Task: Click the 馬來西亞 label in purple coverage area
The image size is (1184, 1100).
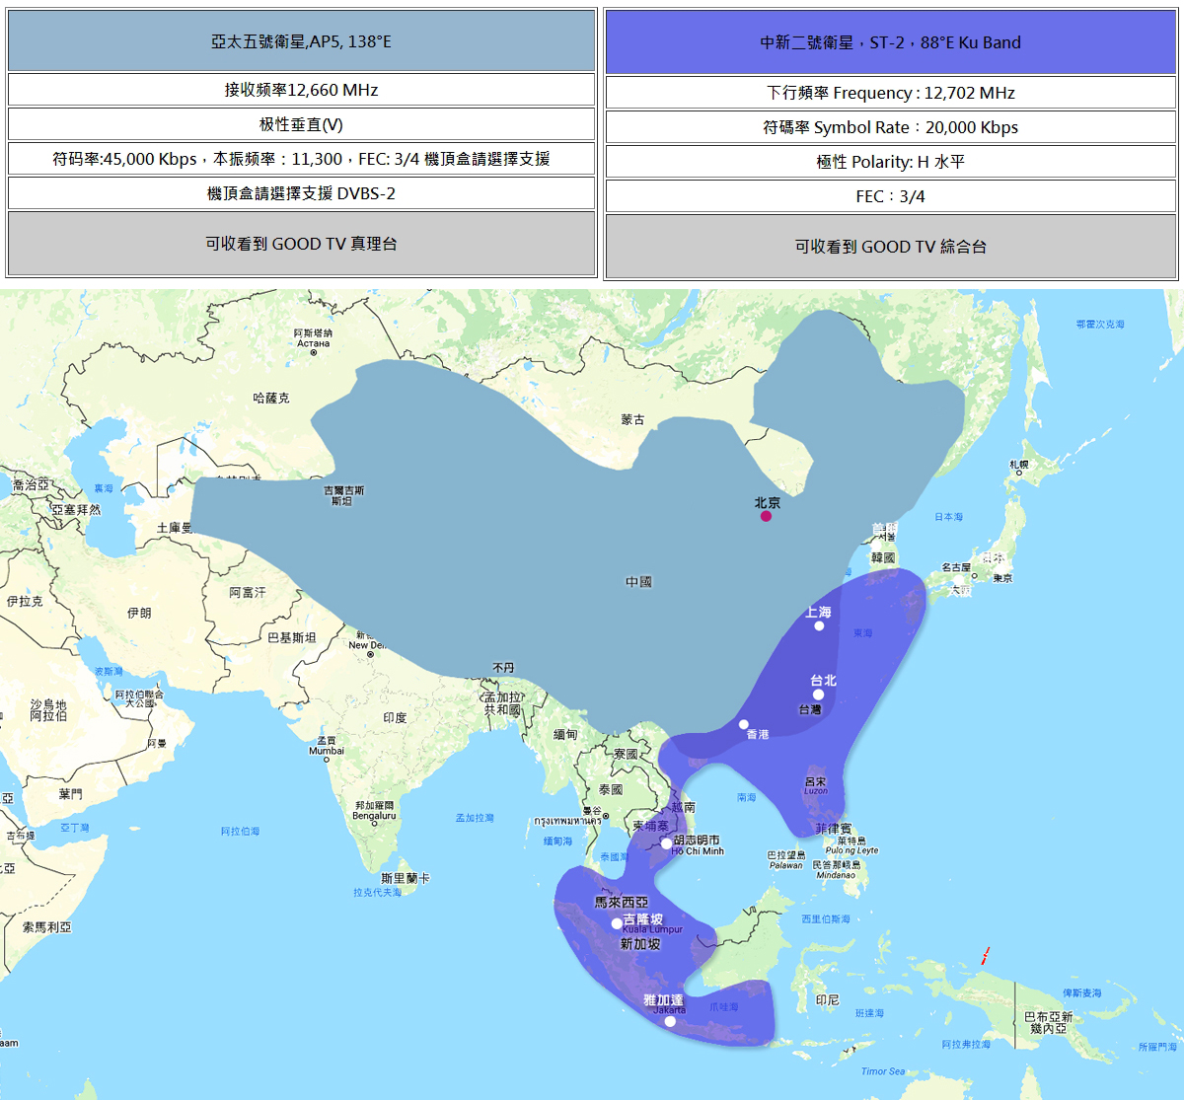Action: click(622, 902)
